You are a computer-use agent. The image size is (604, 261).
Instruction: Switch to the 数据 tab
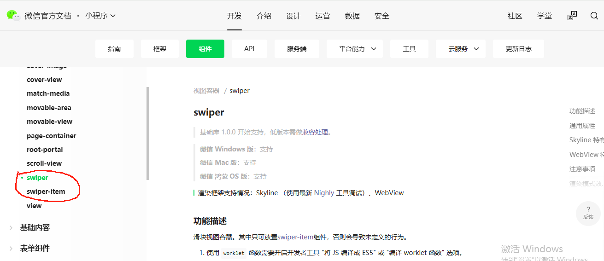point(352,16)
